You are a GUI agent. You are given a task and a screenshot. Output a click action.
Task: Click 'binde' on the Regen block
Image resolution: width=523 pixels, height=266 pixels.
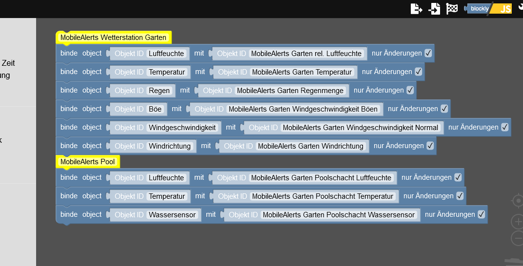click(x=69, y=90)
